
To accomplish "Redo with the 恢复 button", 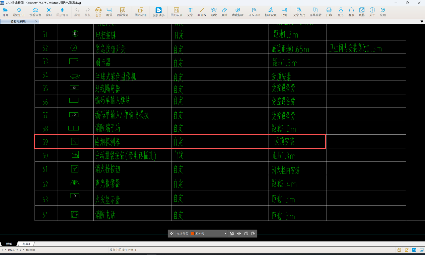I will (x=88, y=12).
